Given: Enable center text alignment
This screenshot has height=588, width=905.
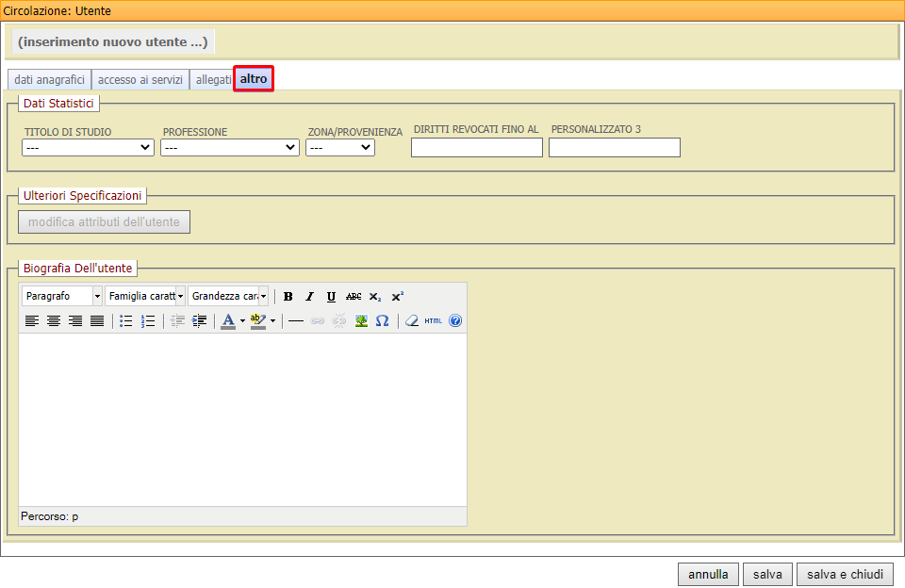Looking at the screenshot, I should (x=55, y=320).
